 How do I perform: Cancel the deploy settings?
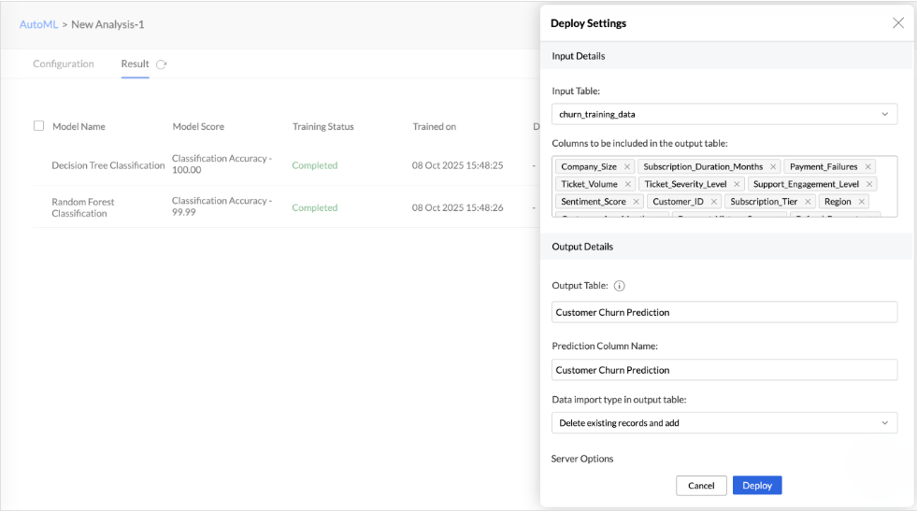tap(701, 486)
